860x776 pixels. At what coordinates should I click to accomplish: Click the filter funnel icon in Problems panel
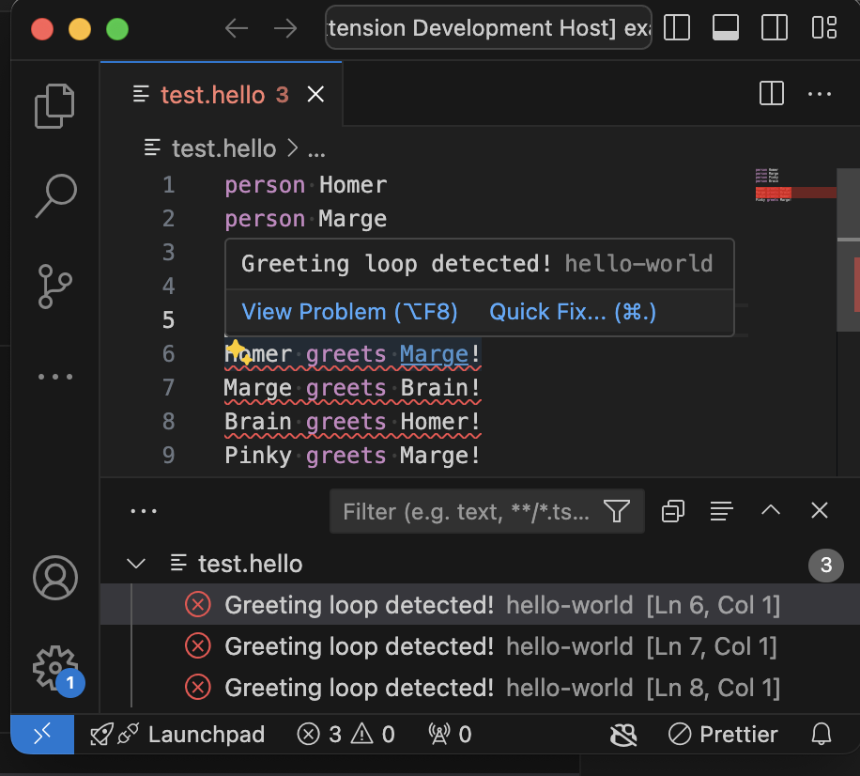tap(617, 511)
